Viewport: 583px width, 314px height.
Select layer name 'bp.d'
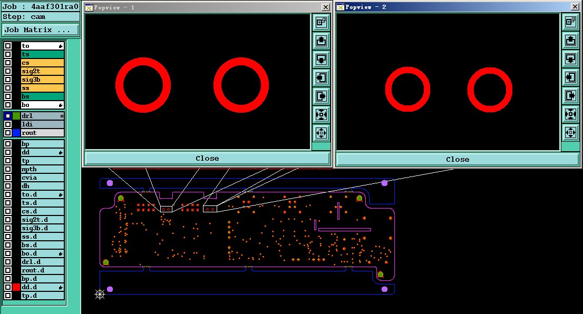pyautogui.click(x=42, y=279)
